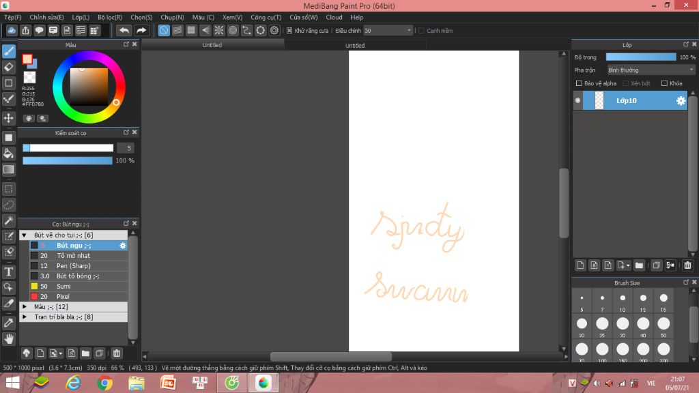The width and height of the screenshot is (699, 393).
Task: Click the Redo arrow in toolbar
Action: point(141,30)
